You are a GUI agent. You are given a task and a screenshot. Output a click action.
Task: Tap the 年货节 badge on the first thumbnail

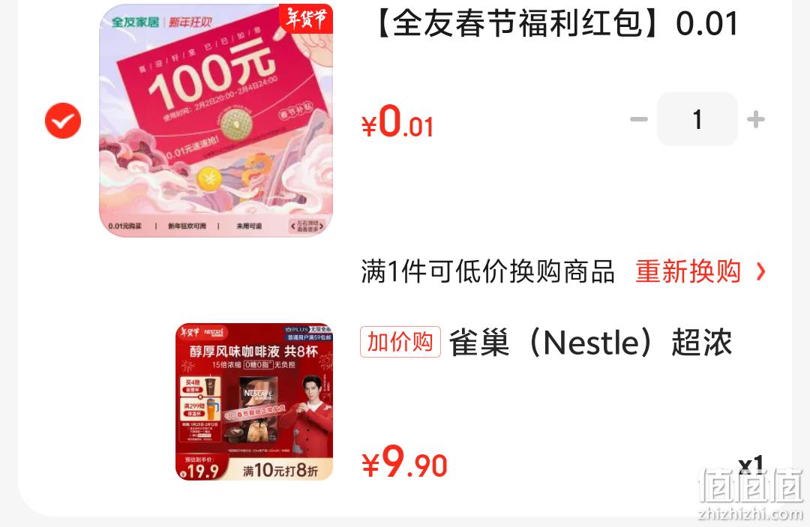[306, 19]
